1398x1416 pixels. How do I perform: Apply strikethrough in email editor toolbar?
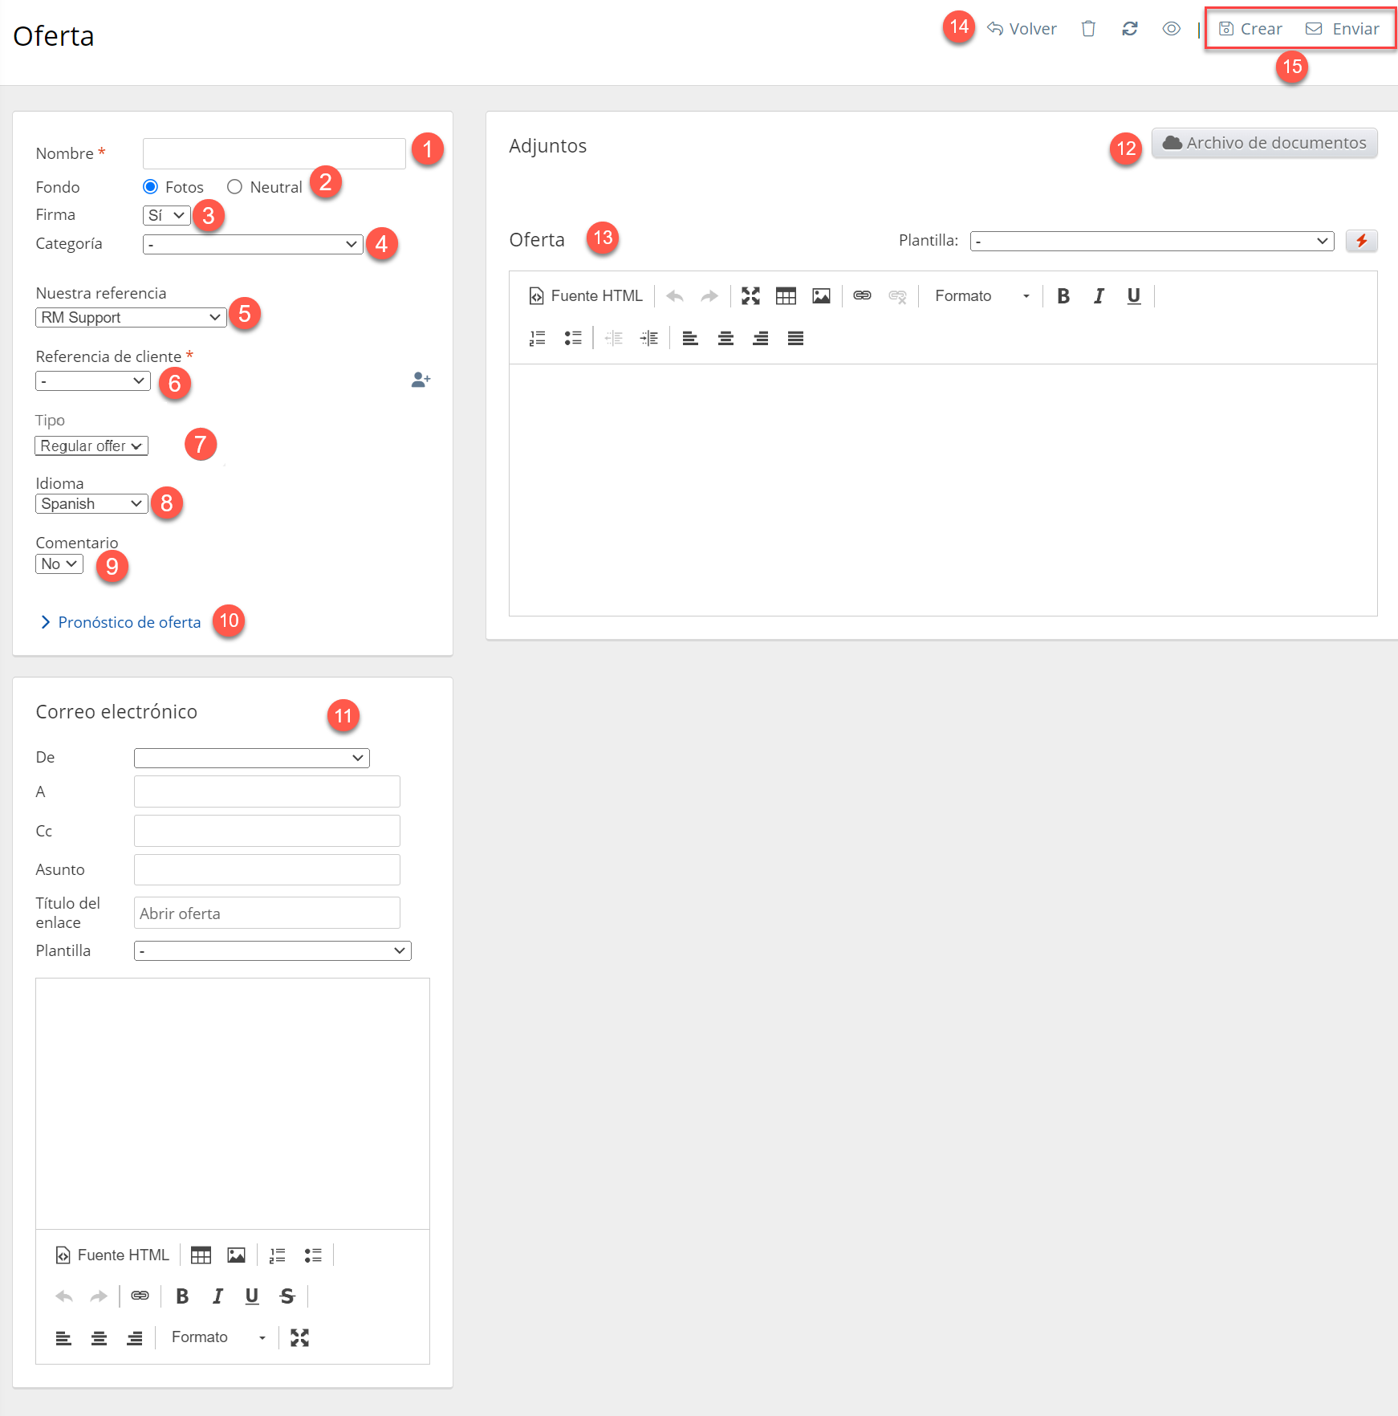tap(287, 1296)
